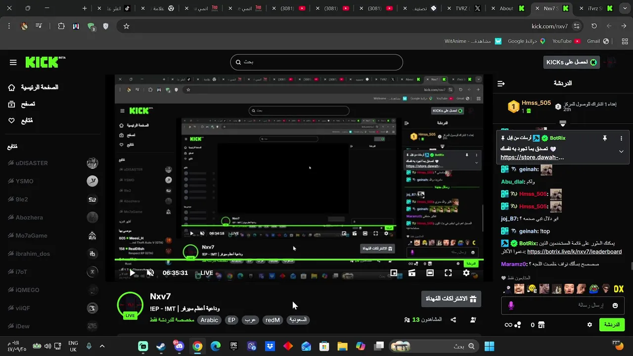The image size is (633, 356).
Task: Click the gifted subscriptions button
Action: 451,299
